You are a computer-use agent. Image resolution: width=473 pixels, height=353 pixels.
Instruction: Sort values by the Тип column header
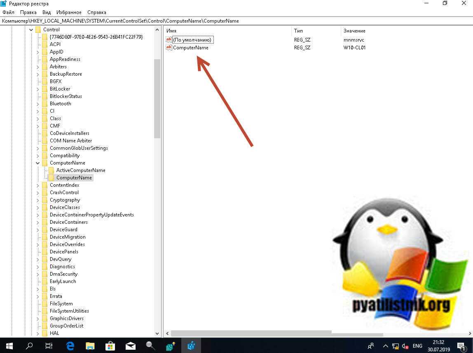coord(298,31)
